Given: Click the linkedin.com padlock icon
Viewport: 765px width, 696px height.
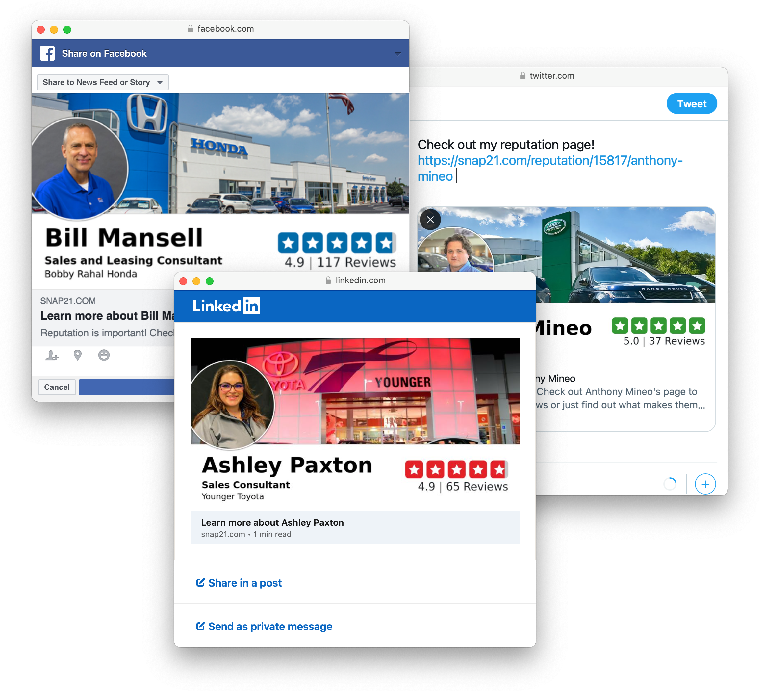Looking at the screenshot, I should [329, 281].
